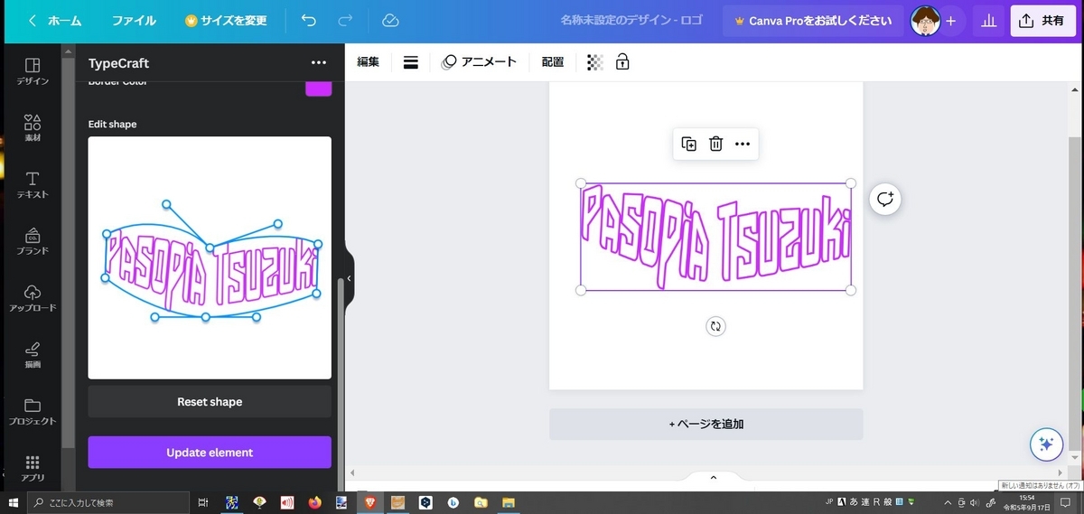Image resolution: width=1084 pixels, height=514 pixels.
Task: Open the ファイル menu
Action: point(134,20)
